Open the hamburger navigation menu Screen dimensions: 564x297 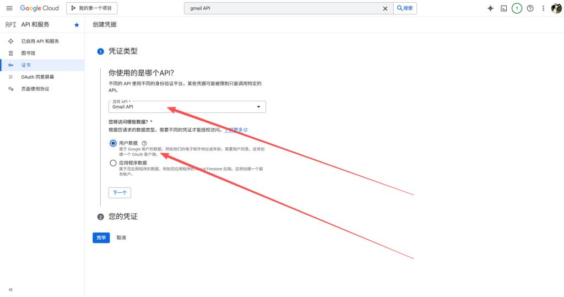pos(9,8)
